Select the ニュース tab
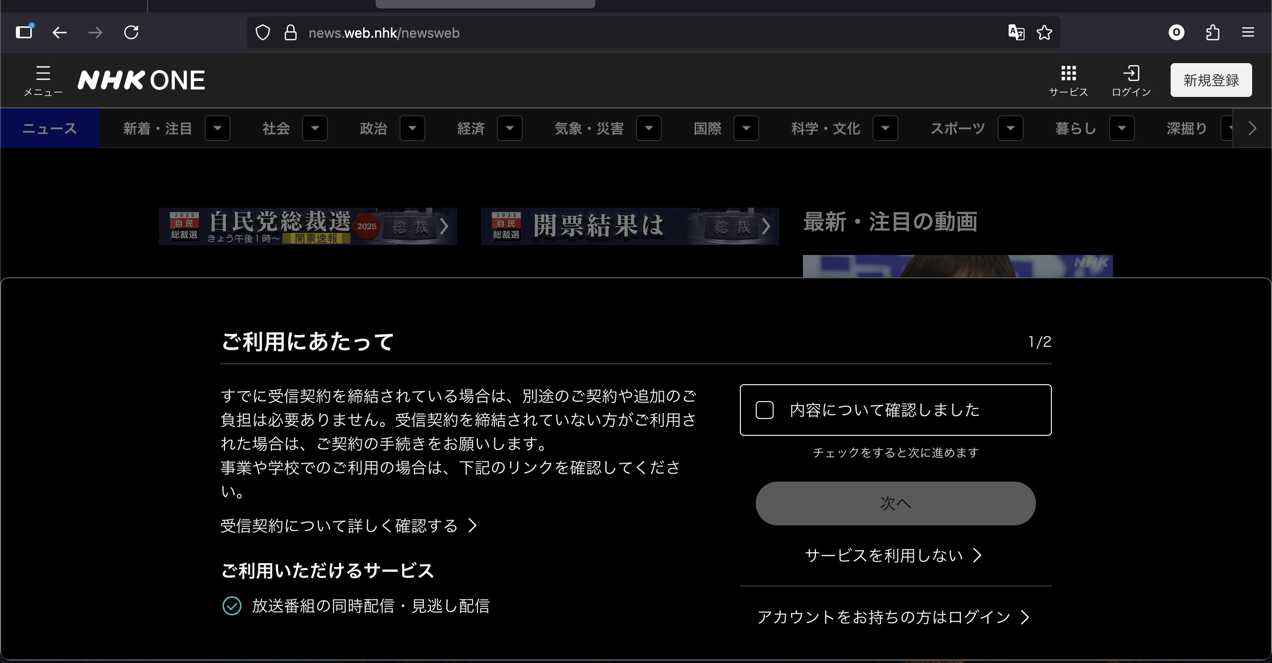1272x663 pixels. [x=50, y=128]
